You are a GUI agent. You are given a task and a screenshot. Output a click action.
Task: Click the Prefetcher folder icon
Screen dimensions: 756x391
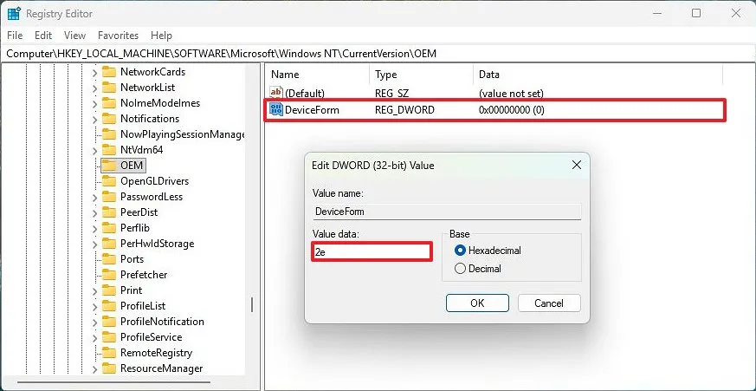pyautogui.click(x=109, y=275)
